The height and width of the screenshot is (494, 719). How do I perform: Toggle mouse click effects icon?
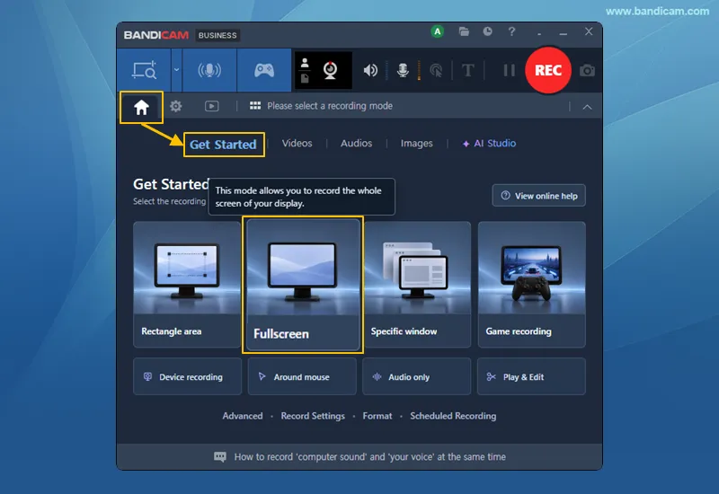point(436,71)
